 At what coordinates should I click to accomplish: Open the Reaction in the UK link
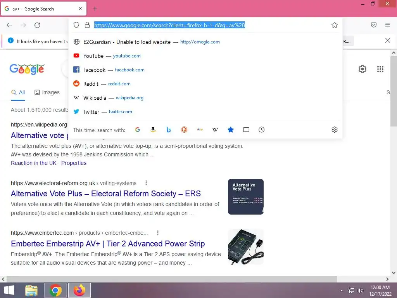(34, 163)
